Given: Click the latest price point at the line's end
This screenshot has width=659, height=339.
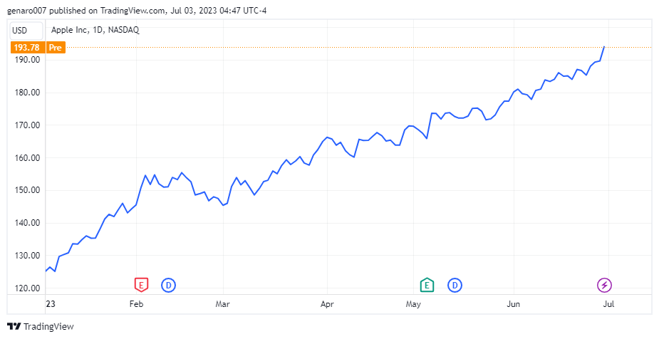Looking at the screenshot, I should [604, 46].
